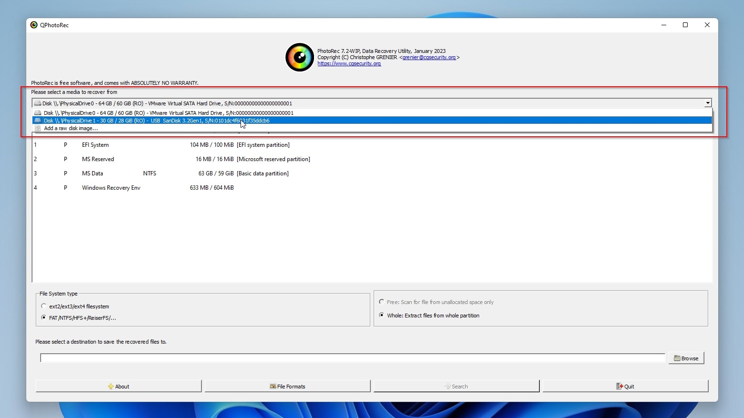
Task: Click the PhotoRec eye logo
Action: coord(299,57)
